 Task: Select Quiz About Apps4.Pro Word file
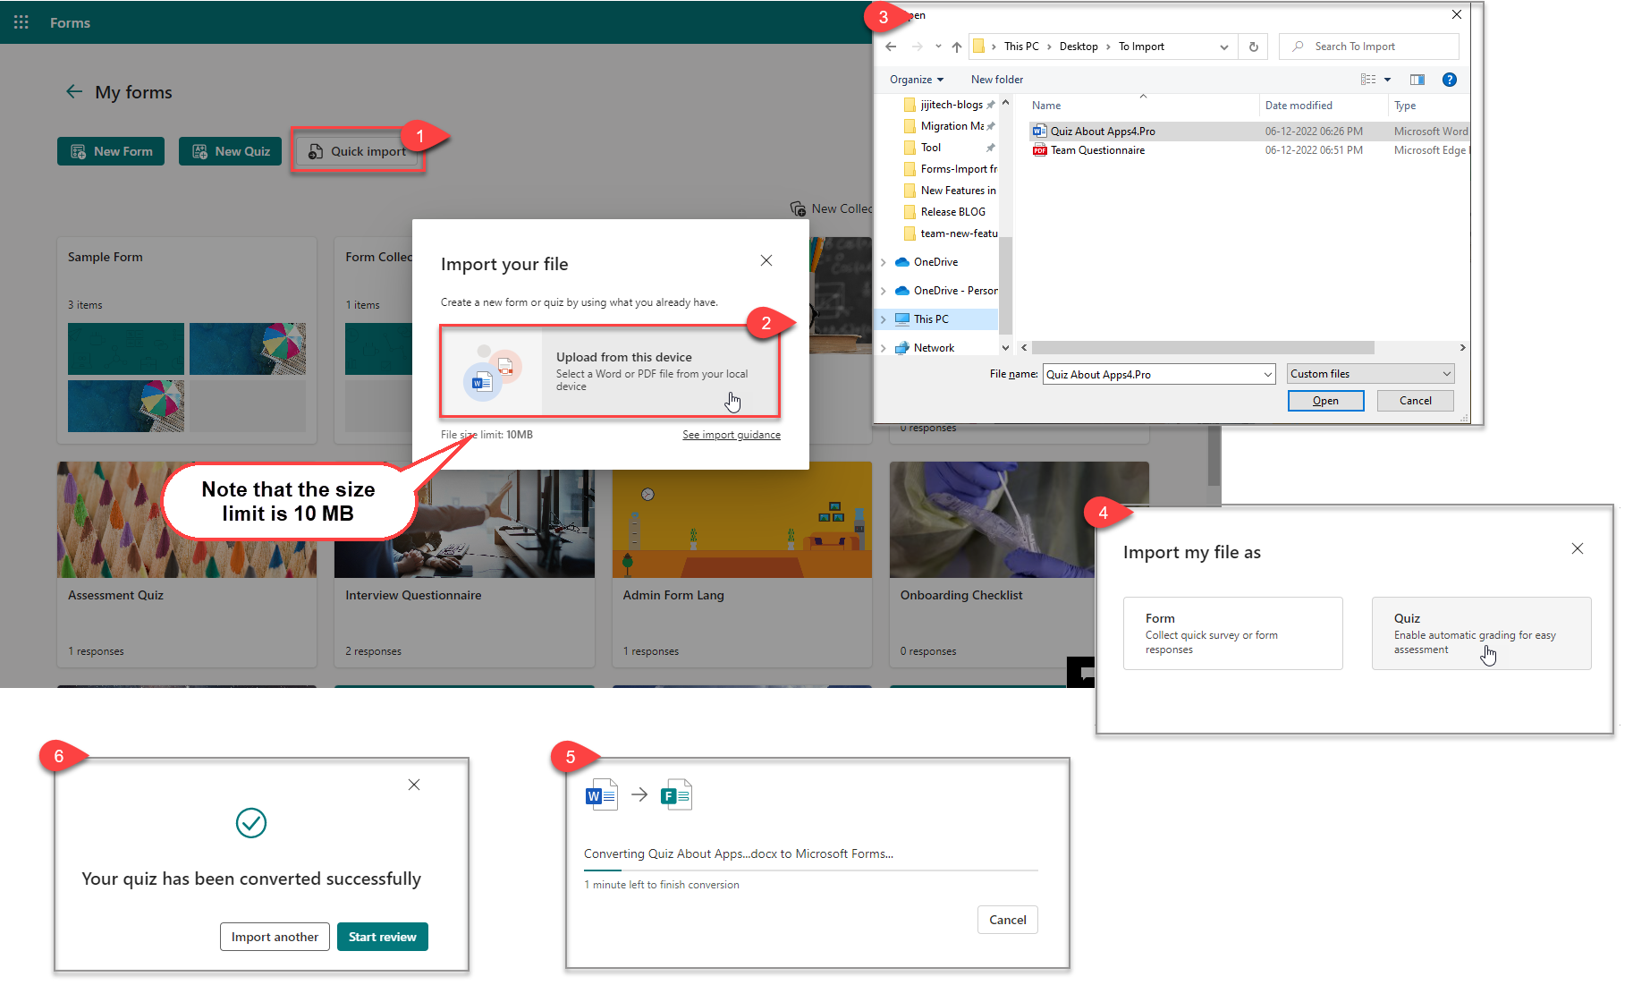[1102, 132]
